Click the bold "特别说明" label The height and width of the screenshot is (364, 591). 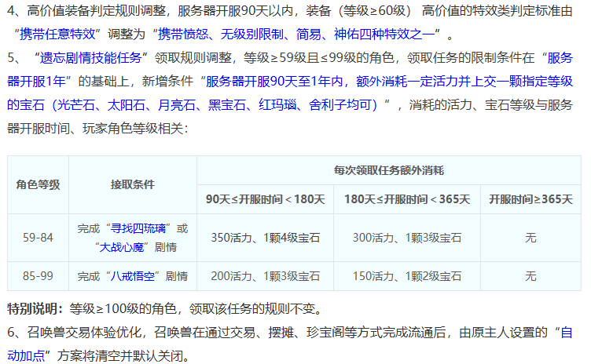point(35,308)
